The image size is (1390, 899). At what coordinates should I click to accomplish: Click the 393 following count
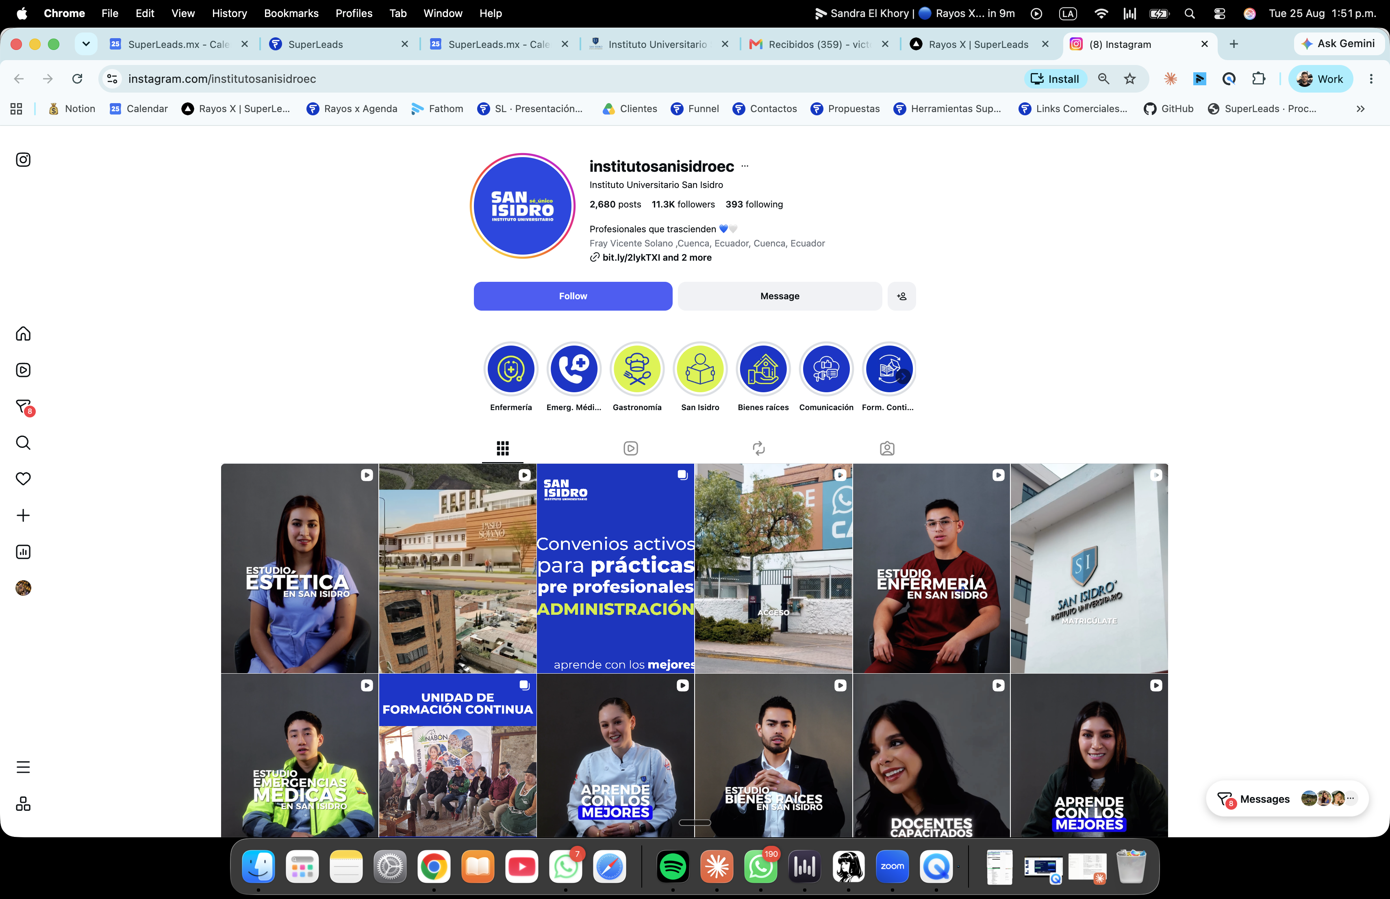coord(754,204)
